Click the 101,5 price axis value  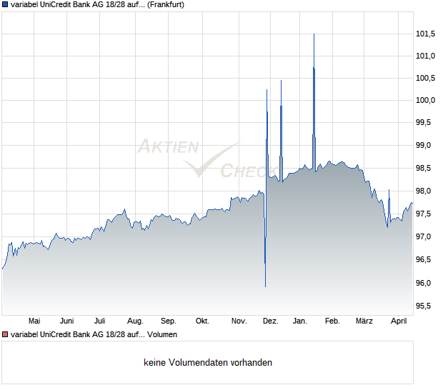425,34
